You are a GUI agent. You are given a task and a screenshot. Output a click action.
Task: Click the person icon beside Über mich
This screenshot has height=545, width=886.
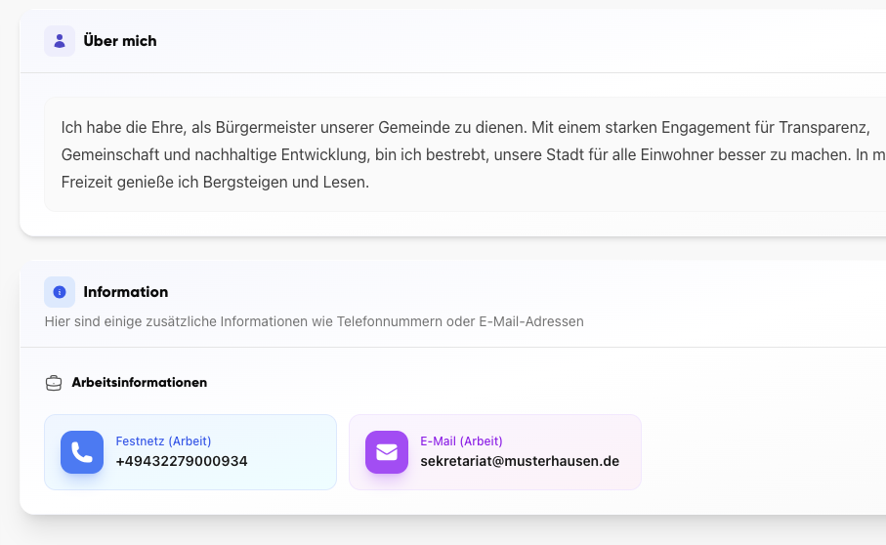(x=60, y=41)
